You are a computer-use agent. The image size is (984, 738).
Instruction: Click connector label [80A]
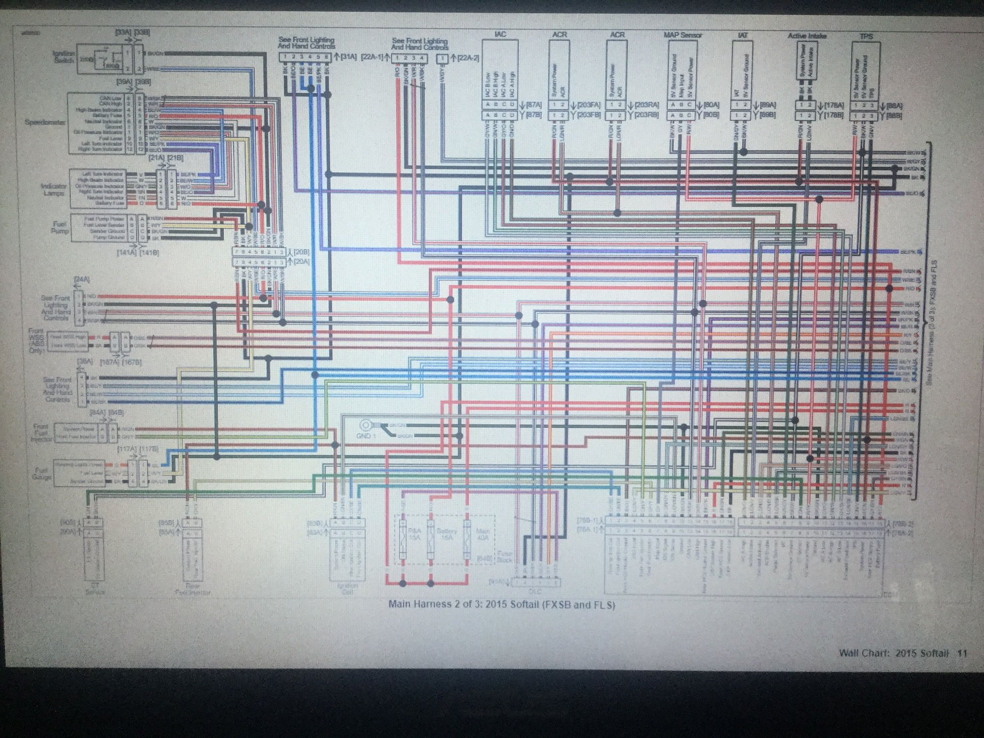click(x=711, y=105)
